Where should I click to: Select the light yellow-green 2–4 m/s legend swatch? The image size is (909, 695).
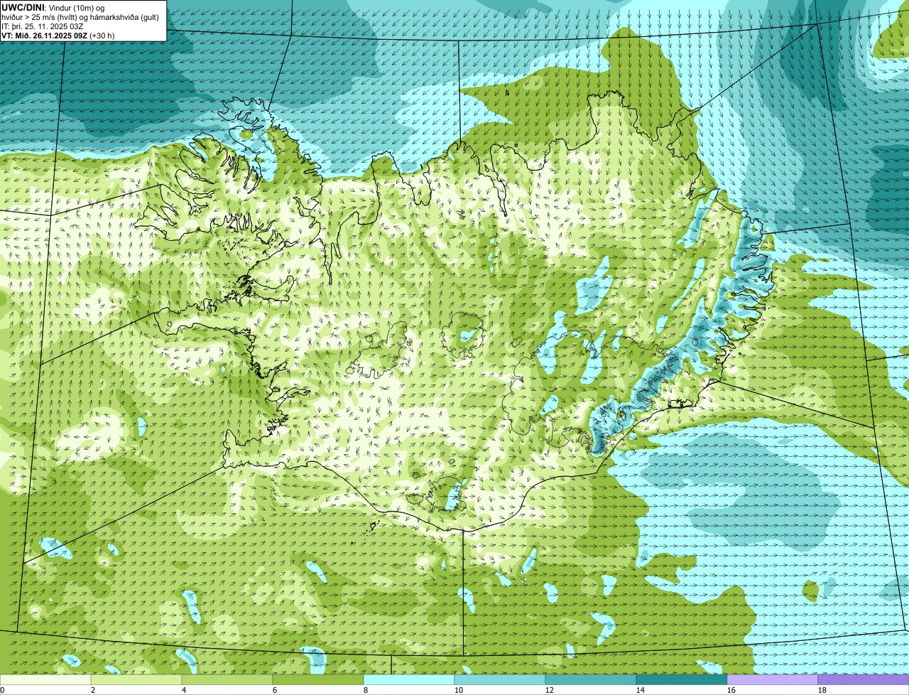tap(136, 679)
